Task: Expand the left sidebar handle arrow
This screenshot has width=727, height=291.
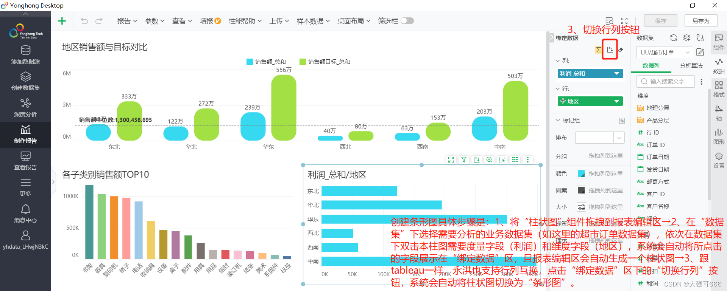Action: (53, 182)
